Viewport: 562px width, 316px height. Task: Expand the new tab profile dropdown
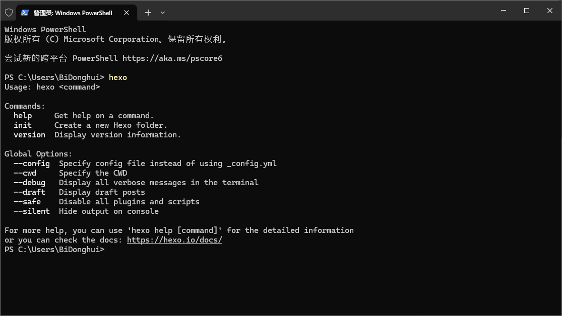click(163, 13)
